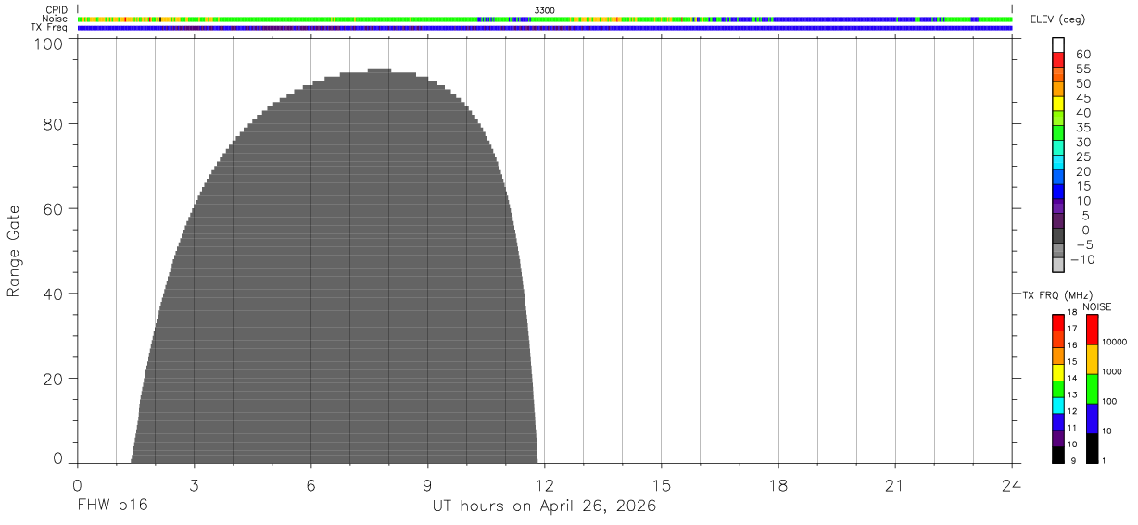Pick the light gray bottom swatch of the ELEV bar

(x=1058, y=265)
